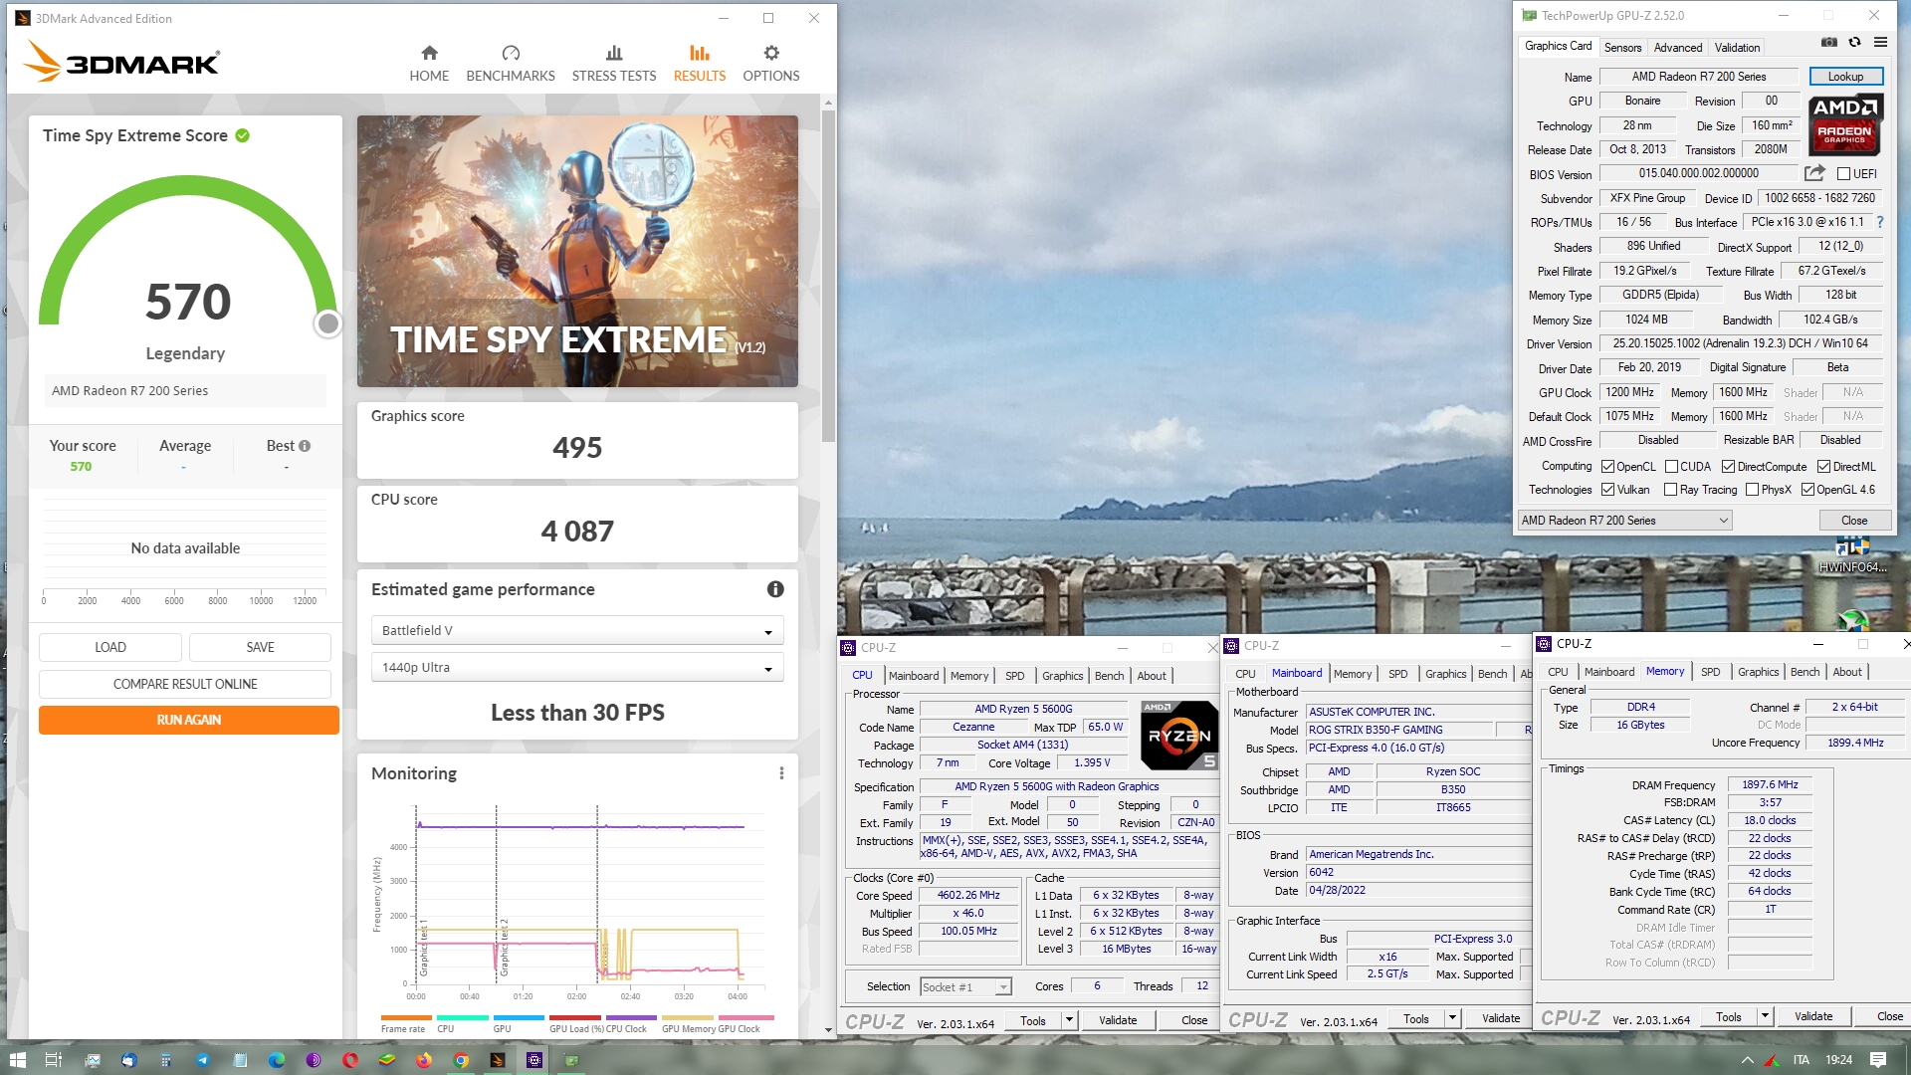The height and width of the screenshot is (1075, 1911).
Task: Show hidden system tray icons
Action: 1747,1060
